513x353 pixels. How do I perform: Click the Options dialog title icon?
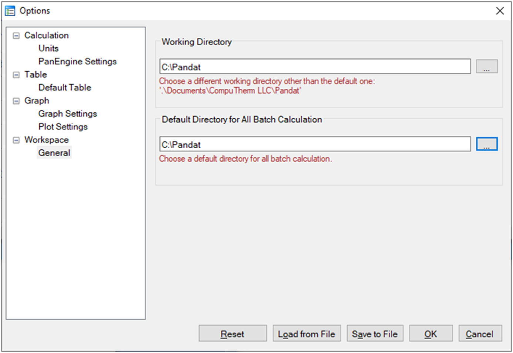pos(10,11)
